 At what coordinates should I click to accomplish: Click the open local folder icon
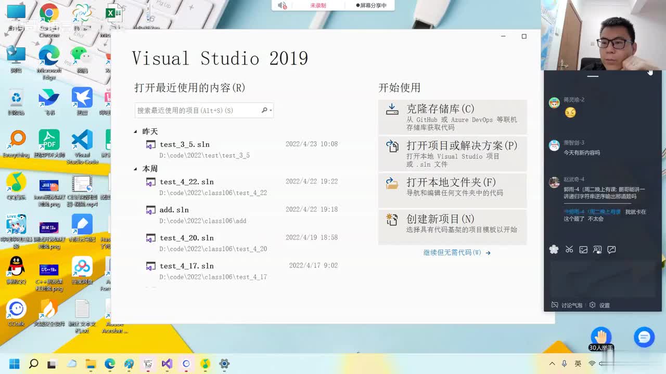click(392, 183)
